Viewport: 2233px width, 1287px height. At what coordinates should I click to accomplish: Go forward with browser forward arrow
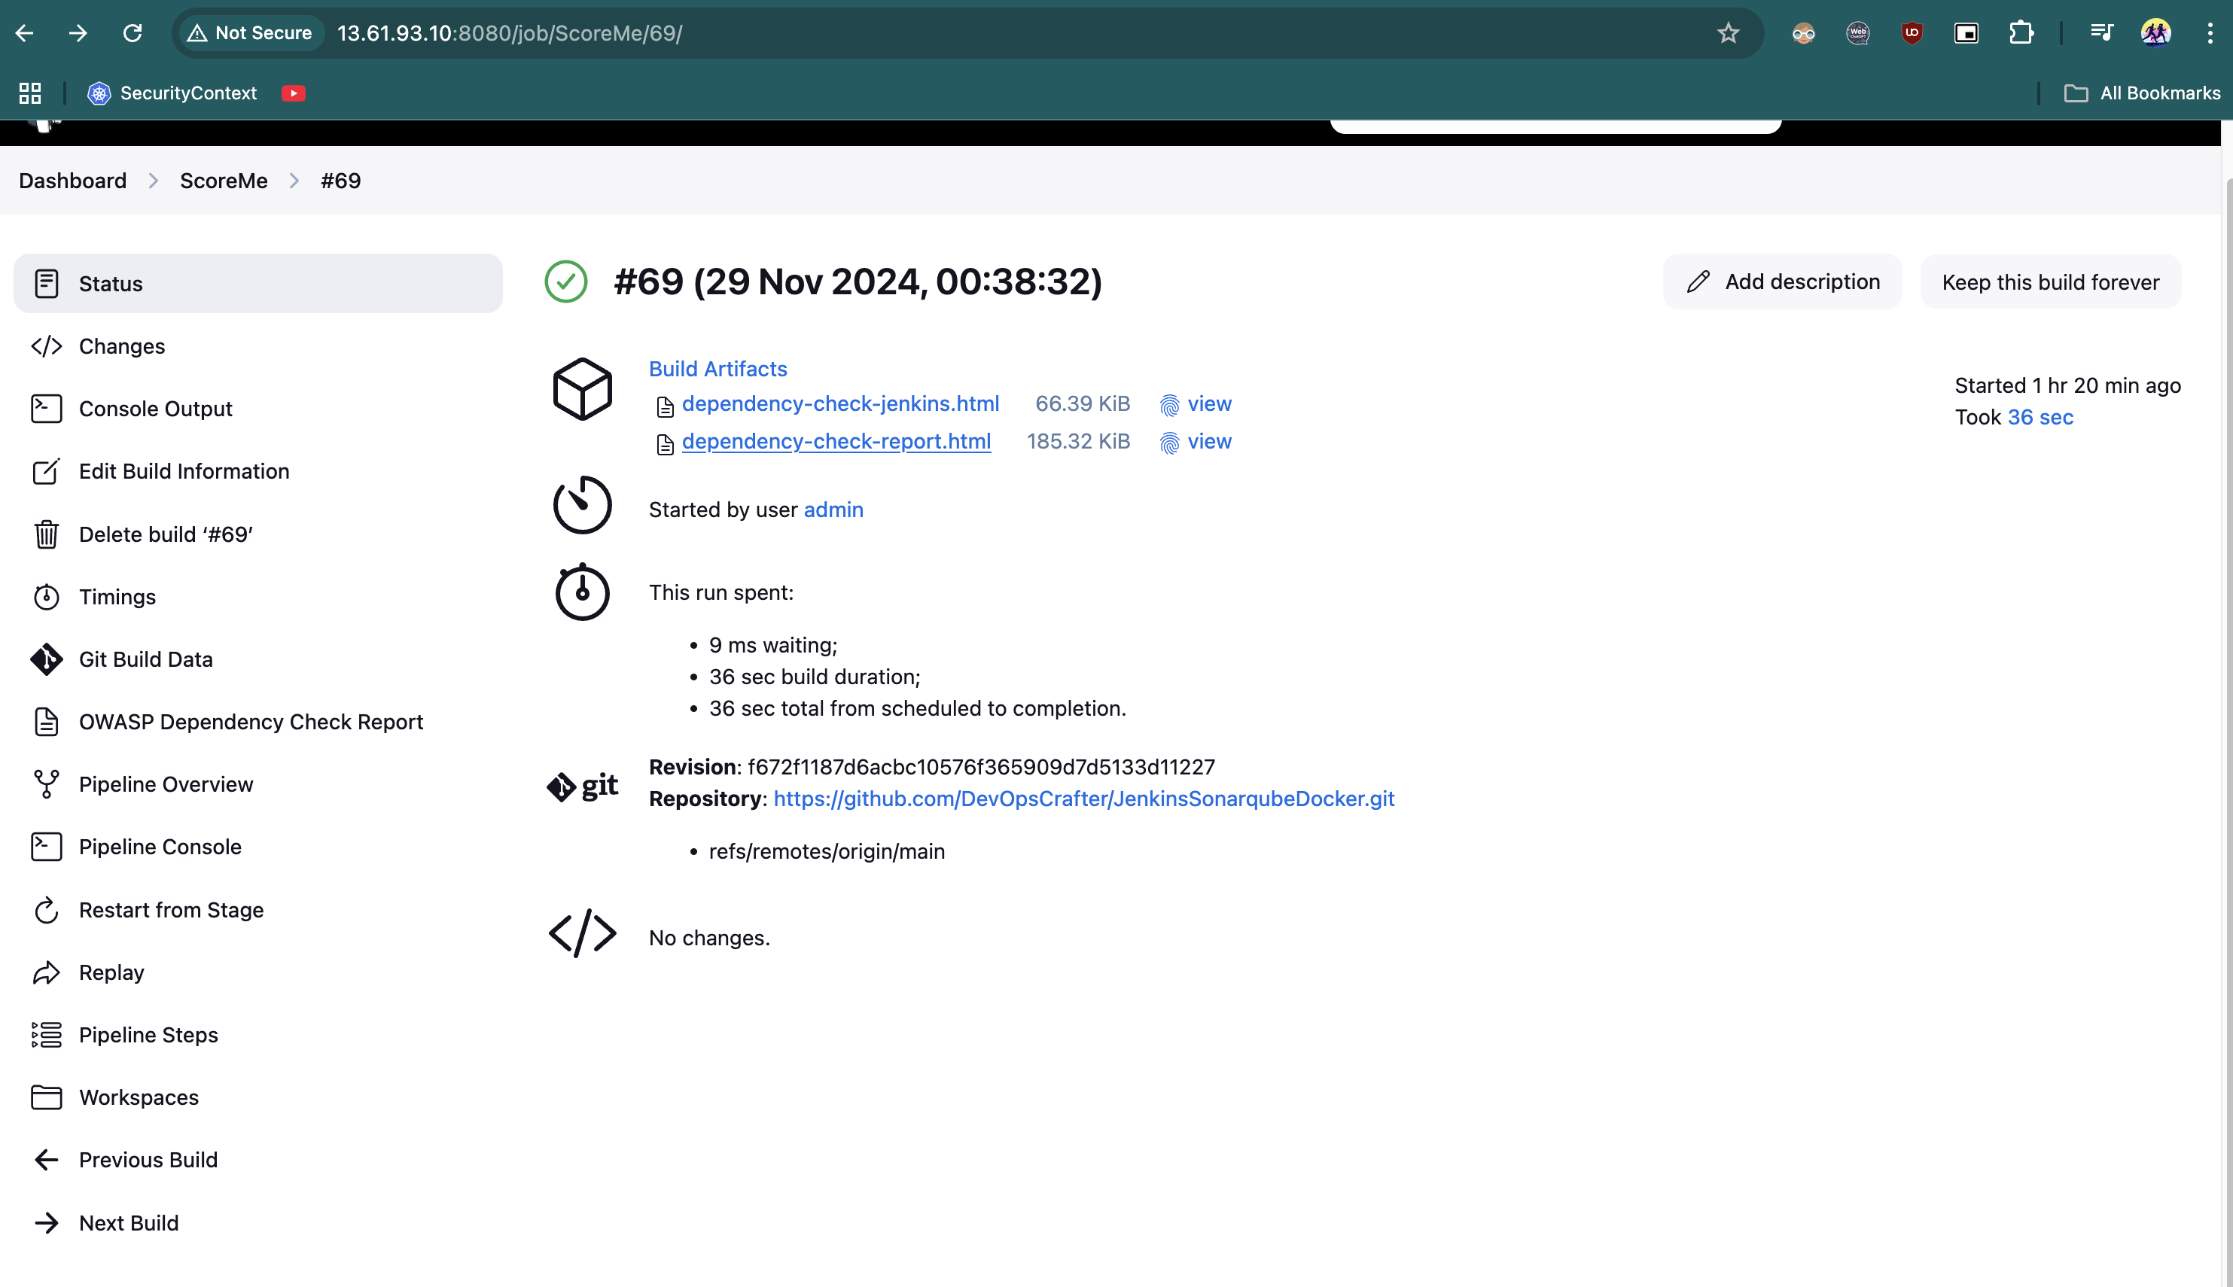coord(78,34)
